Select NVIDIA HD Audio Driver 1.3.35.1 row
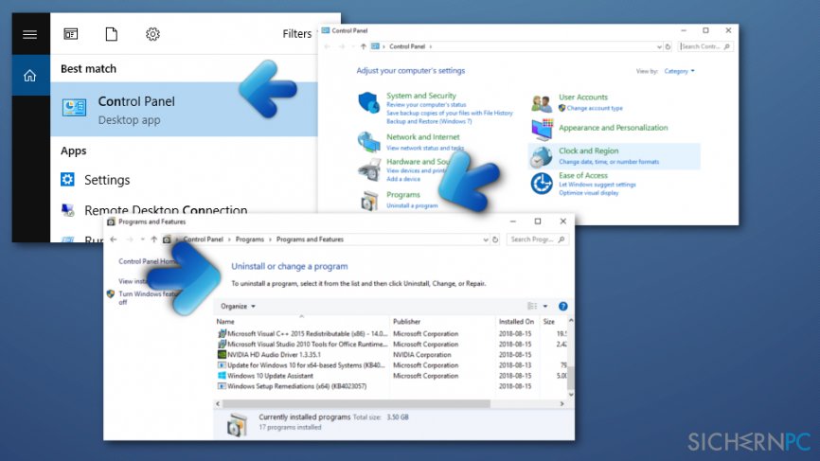The image size is (820, 461). coord(391,355)
